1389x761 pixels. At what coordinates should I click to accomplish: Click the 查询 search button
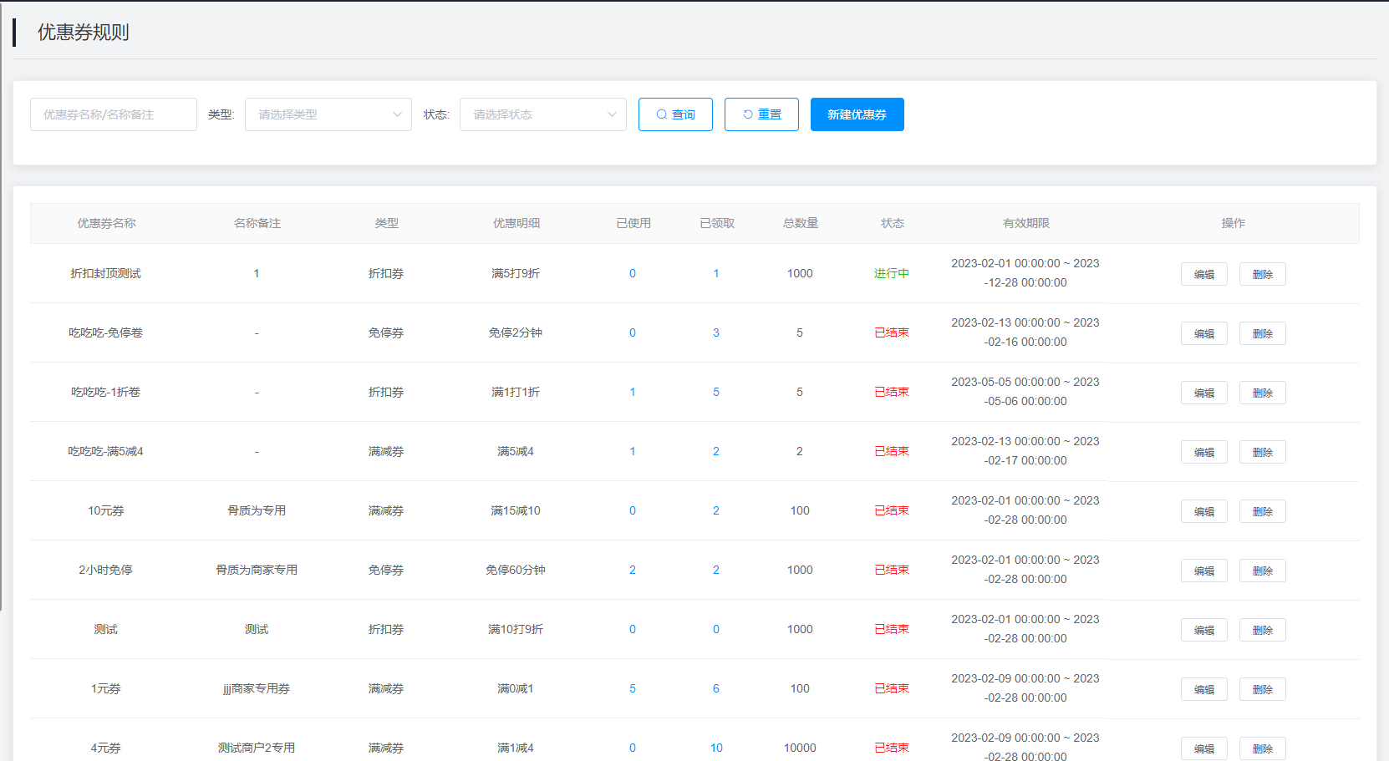pyautogui.click(x=675, y=114)
